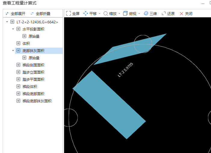211x153 pixels.
Task: Click the 全部展开 expand-all button
Action: click(x=15, y=13)
